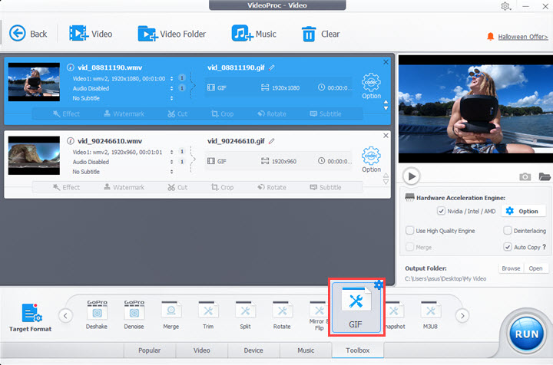Viewport: 553px width, 365px height.
Task: Open Effect for vid_08811190
Action: click(x=66, y=113)
